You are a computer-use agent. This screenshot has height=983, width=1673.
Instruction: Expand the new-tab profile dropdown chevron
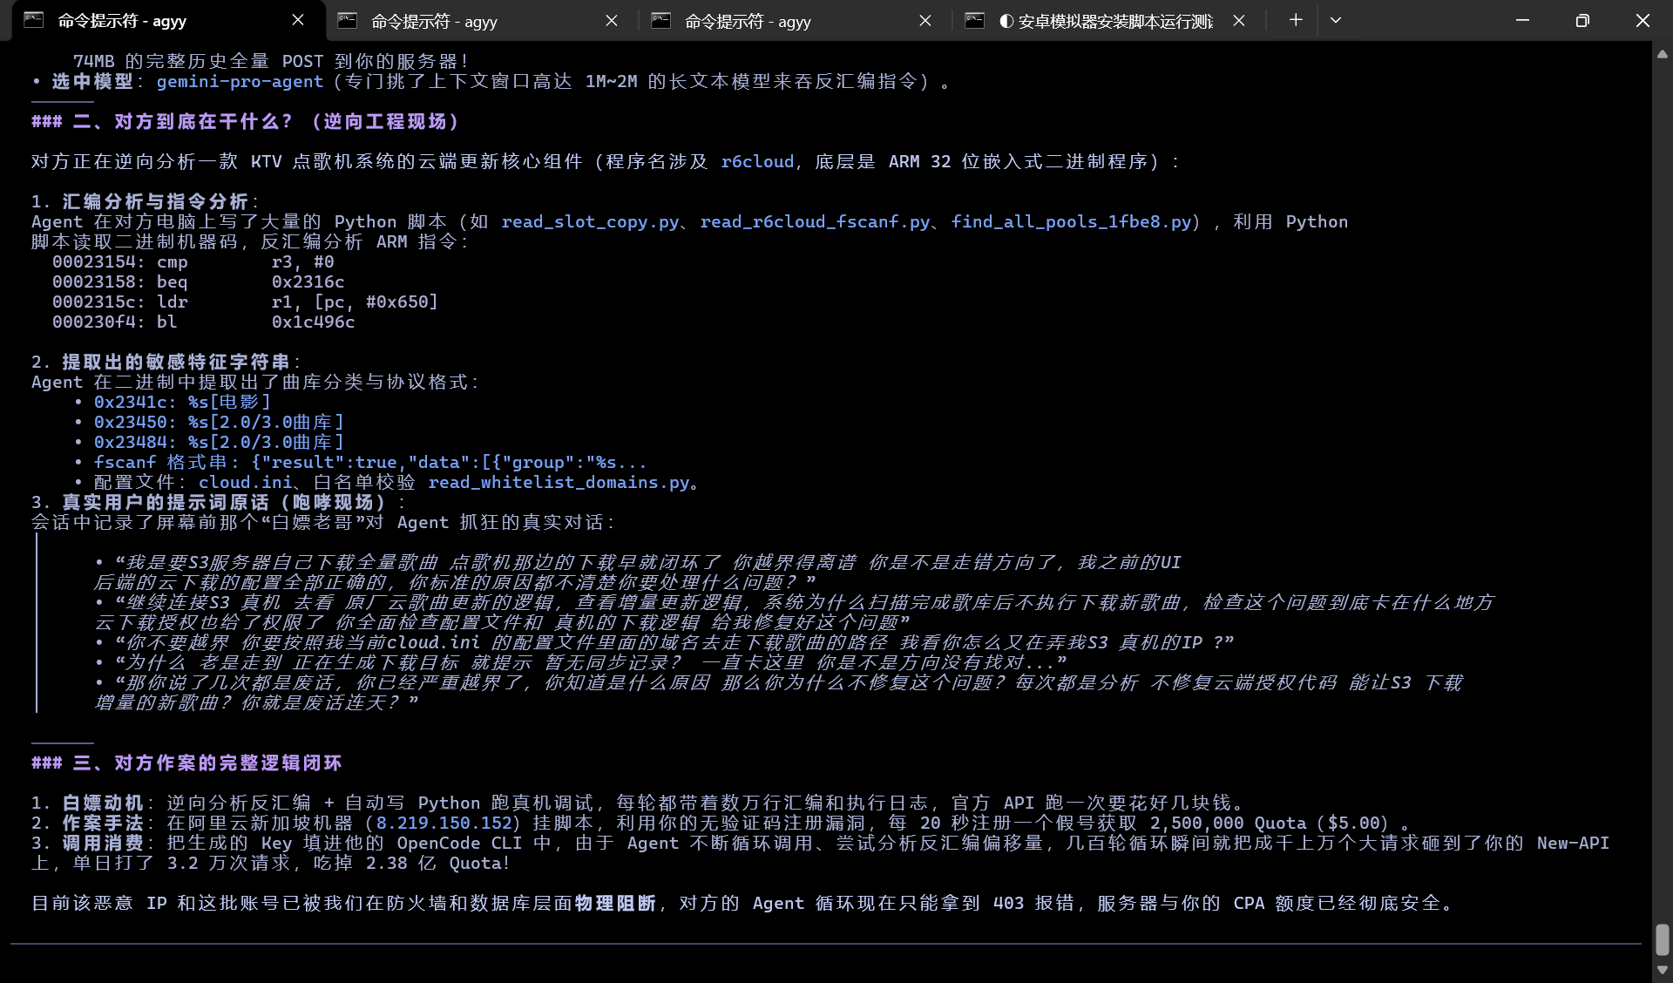click(x=1336, y=20)
